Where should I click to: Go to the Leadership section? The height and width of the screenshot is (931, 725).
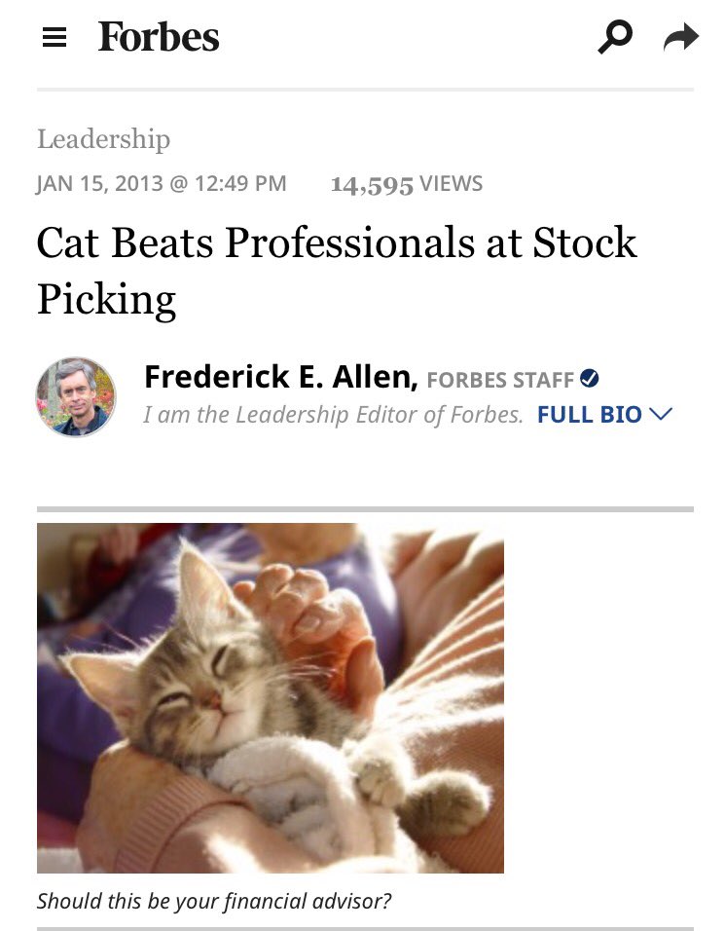coord(104,139)
